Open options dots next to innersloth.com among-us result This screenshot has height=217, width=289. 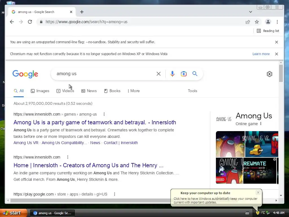(104, 114)
